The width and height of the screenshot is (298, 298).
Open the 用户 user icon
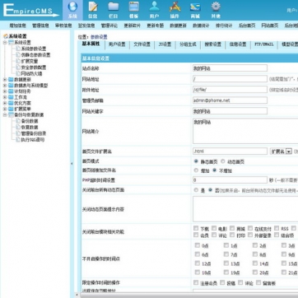[154, 7]
